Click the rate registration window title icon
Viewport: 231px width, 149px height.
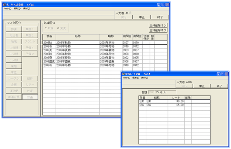(123, 74)
